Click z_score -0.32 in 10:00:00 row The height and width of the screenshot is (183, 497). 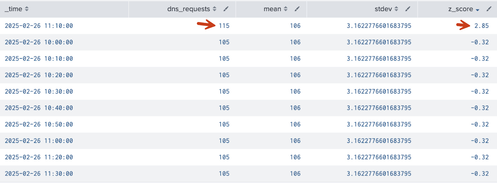tap(480, 42)
